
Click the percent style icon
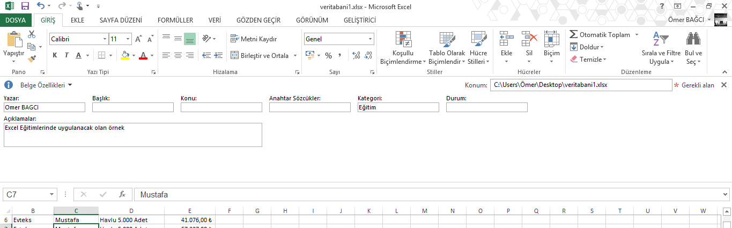coord(328,55)
